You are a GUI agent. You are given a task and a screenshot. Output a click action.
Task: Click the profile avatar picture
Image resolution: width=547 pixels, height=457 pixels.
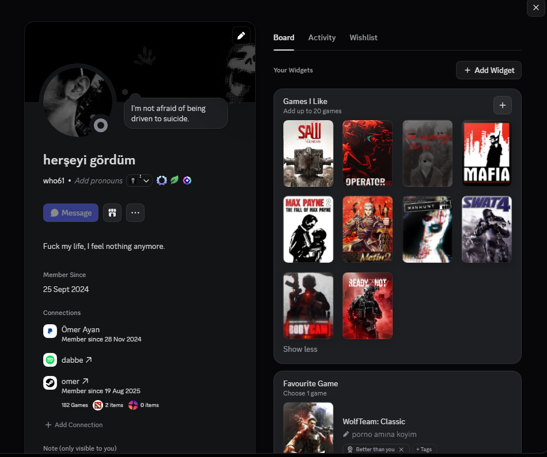click(78, 102)
